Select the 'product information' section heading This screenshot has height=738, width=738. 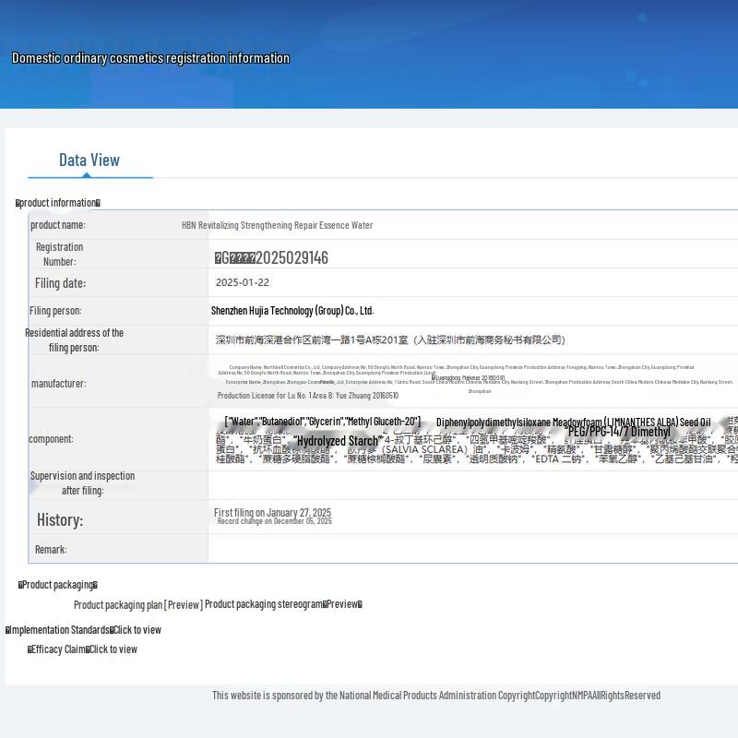(x=58, y=203)
